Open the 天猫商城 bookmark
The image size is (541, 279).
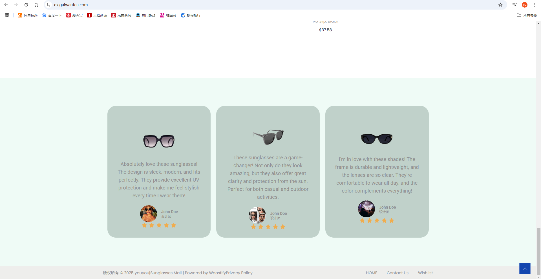pyautogui.click(x=97, y=15)
